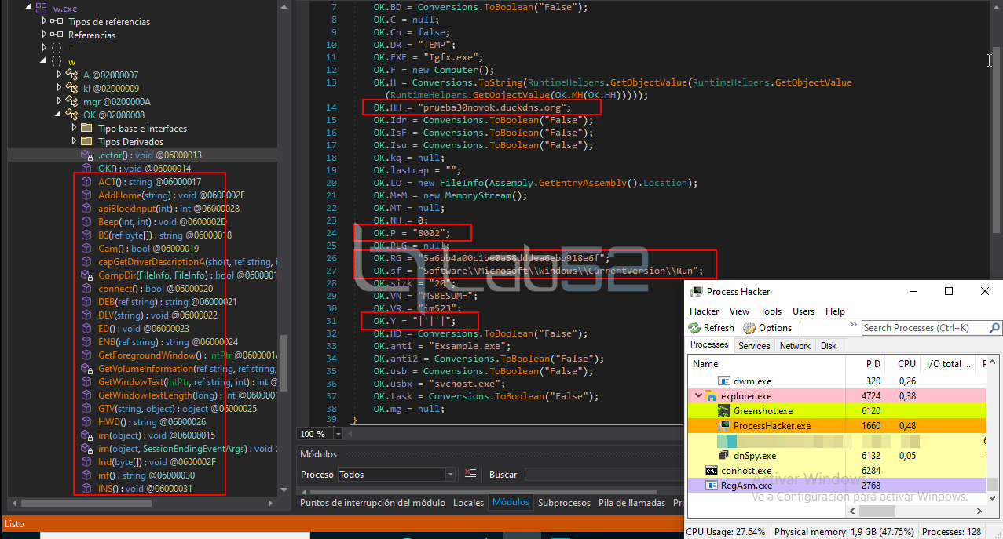Open the 100 % zoom dropdown

(339, 434)
